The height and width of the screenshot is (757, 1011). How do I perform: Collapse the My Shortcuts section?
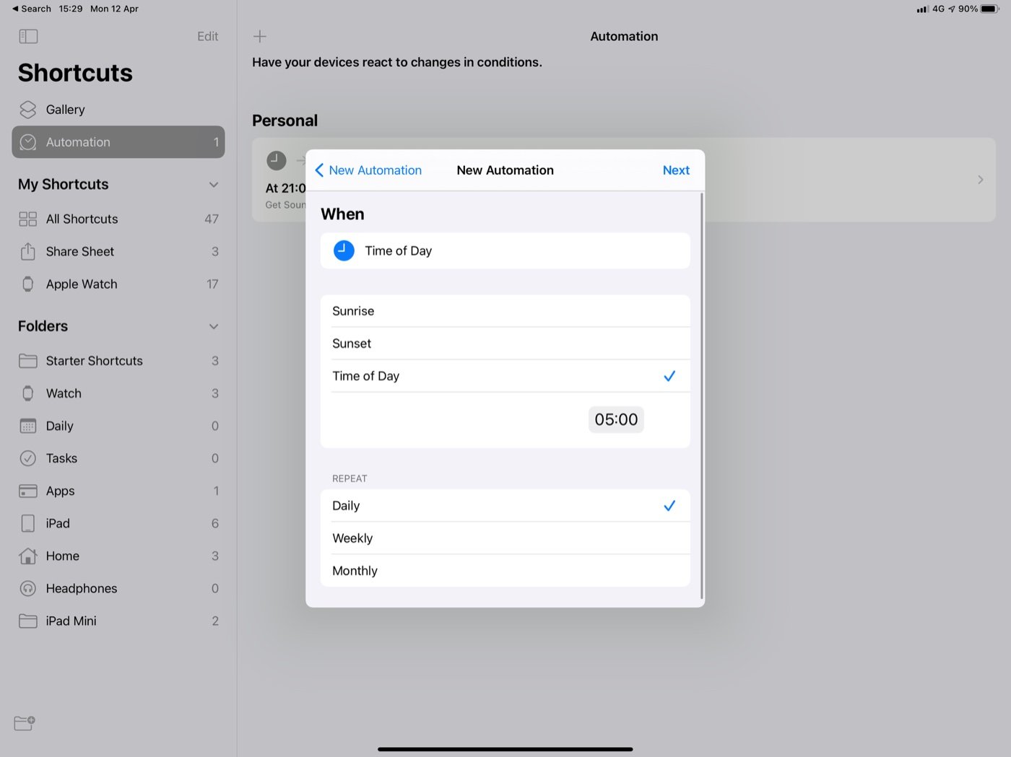coord(213,185)
